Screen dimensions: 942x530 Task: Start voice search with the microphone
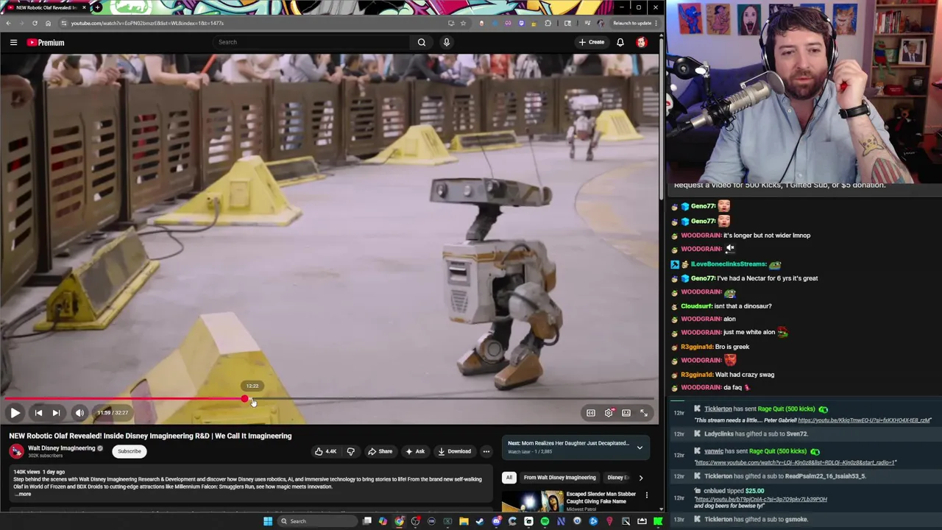coord(446,42)
